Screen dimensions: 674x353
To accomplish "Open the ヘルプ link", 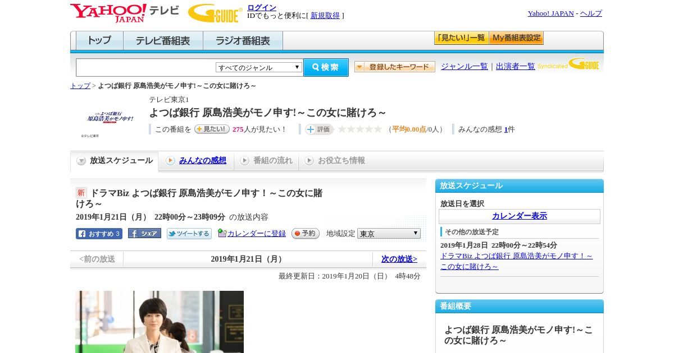I will [591, 13].
